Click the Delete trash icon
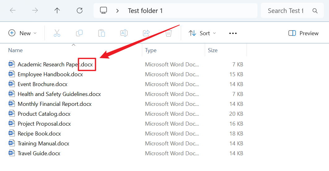The height and width of the screenshot is (171, 329). pyautogui.click(x=169, y=33)
